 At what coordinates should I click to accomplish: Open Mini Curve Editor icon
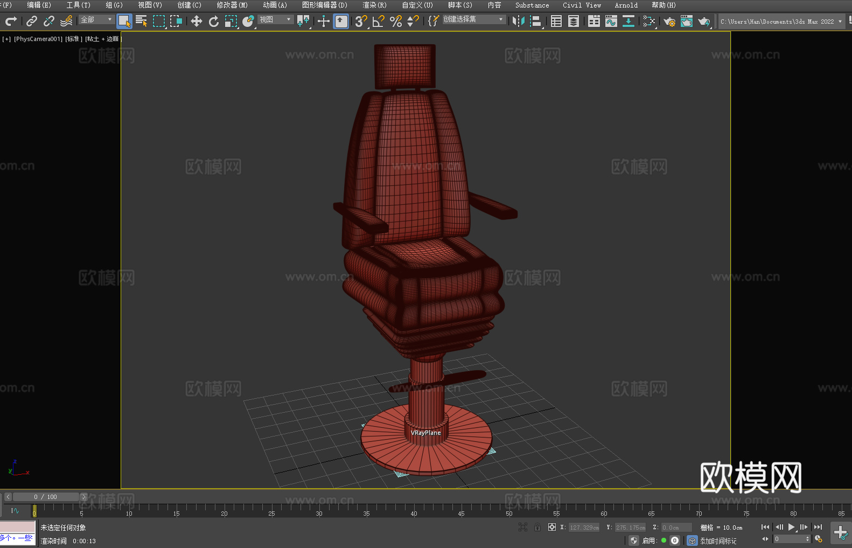pos(15,510)
